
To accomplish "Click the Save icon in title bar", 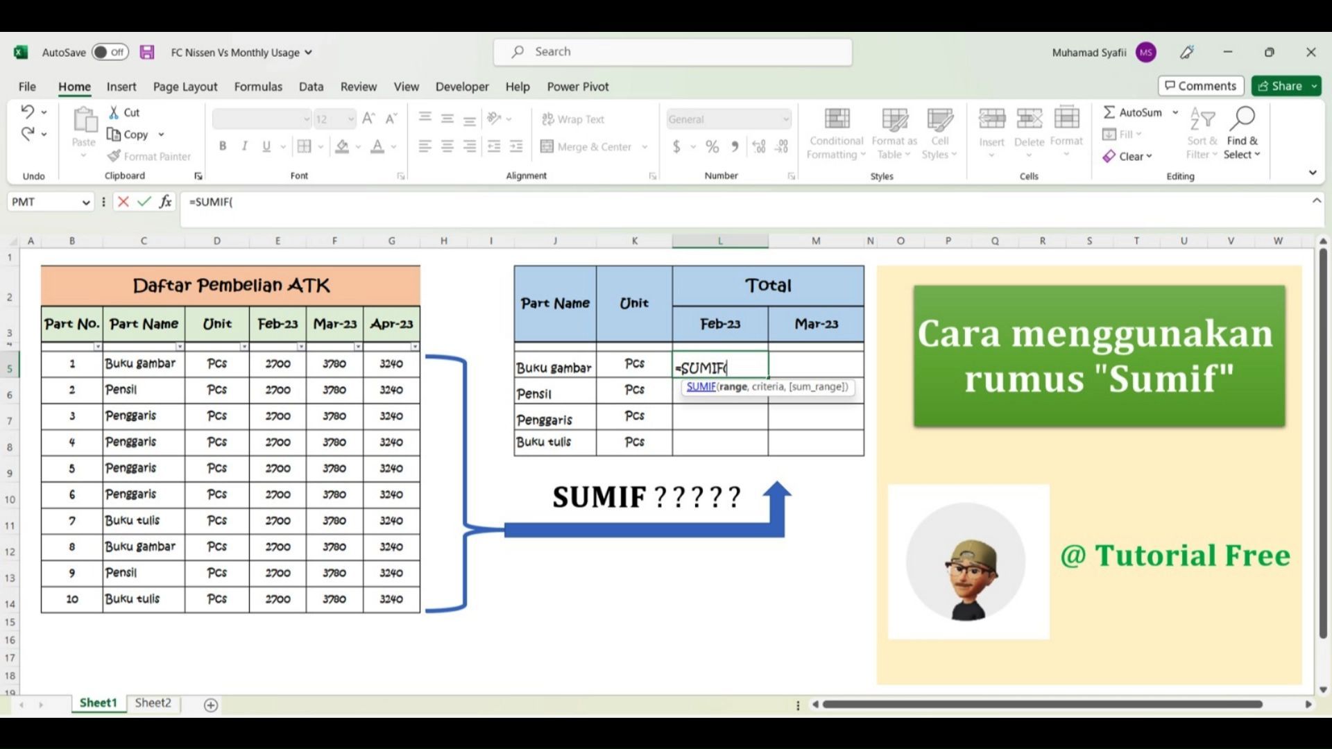I will [x=147, y=52].
